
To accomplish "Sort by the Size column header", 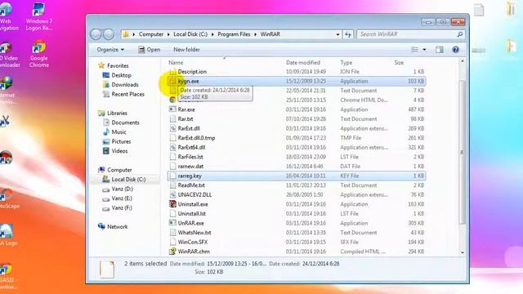I will 399,63.
